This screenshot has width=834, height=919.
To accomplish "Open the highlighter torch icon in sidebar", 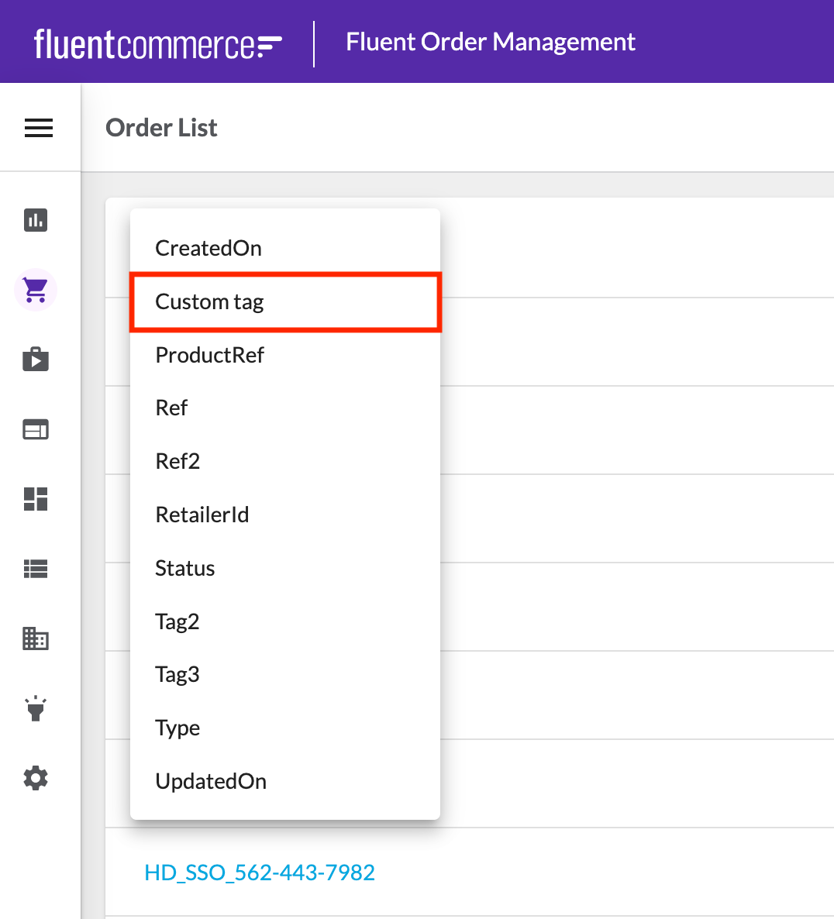I will click(x=36, y=708).
